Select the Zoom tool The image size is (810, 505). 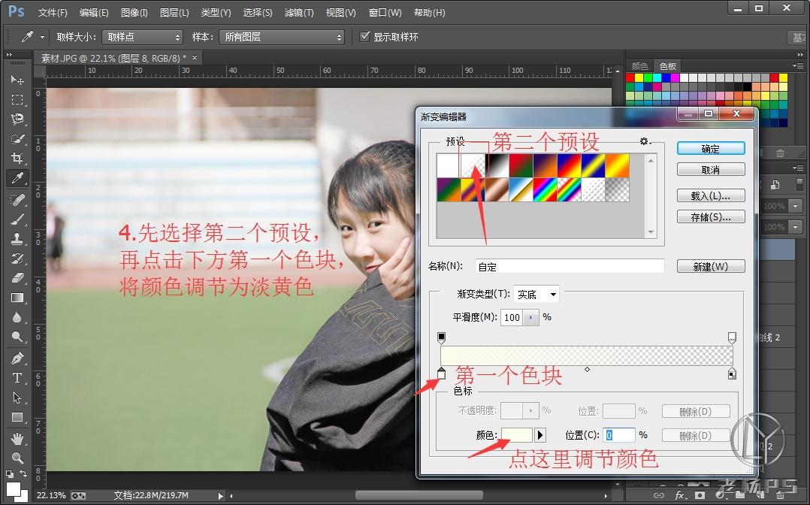coord(17,458)
